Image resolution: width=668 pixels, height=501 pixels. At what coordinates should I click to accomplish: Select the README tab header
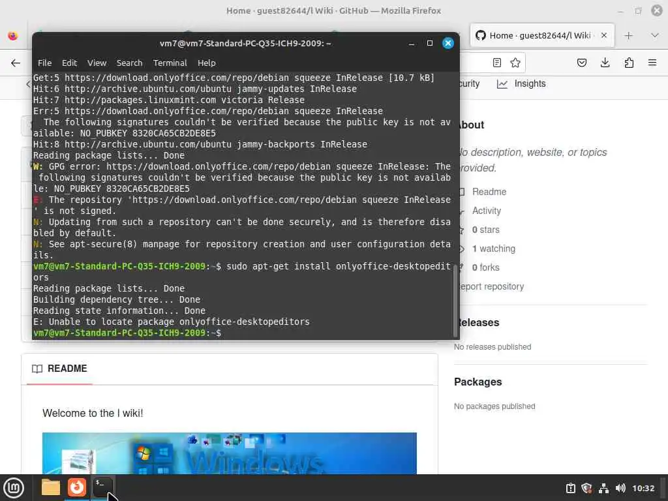59,369
